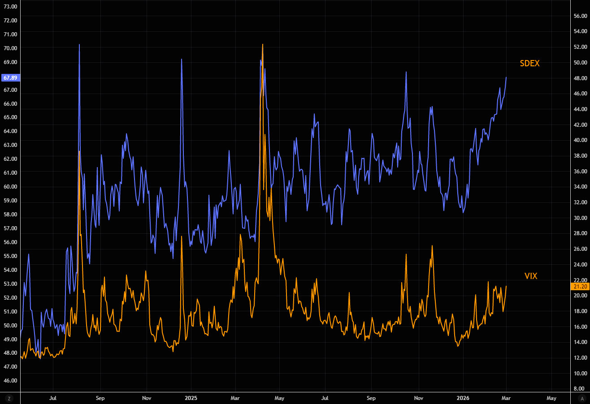Click the end of the blue SDEX line
590x404 pixels.
pos(506,77)
